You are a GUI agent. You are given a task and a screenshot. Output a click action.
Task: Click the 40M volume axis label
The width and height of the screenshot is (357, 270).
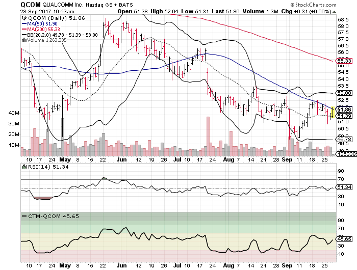coord(14,113)
